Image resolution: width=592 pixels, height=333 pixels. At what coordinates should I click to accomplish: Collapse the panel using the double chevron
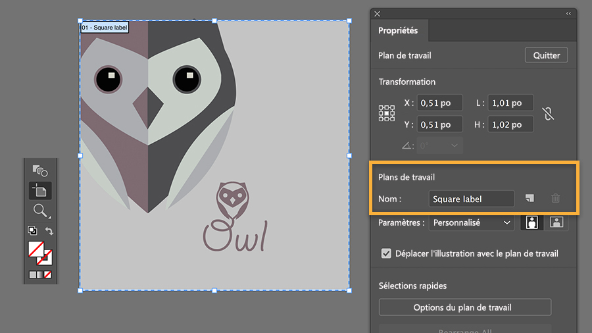pyautogui.click(x=568, y=14)
